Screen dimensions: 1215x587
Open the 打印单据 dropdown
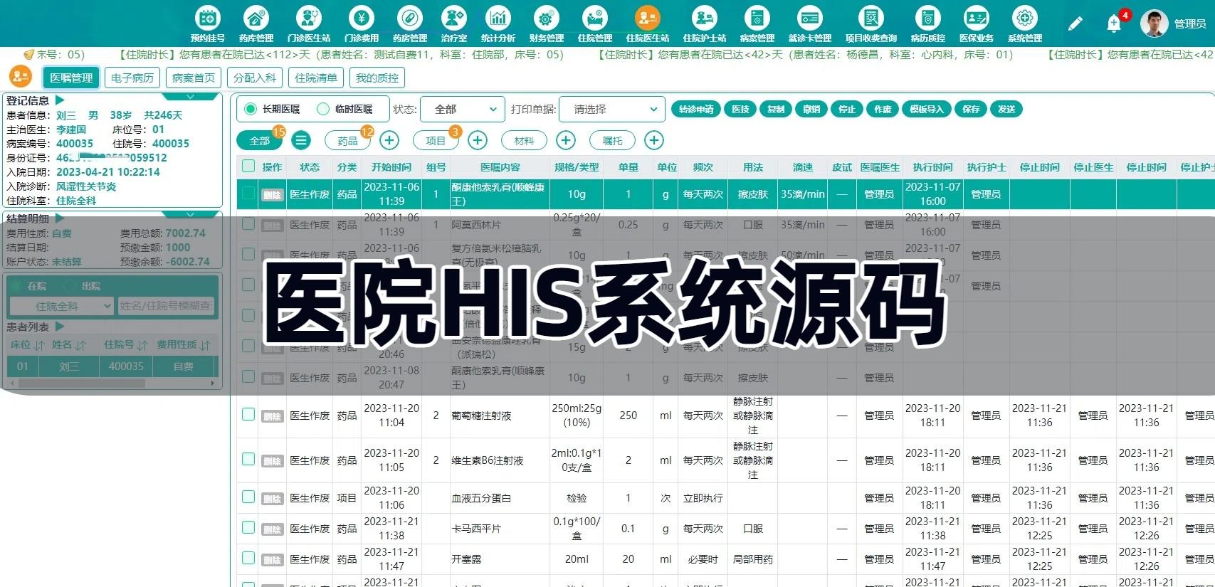coord(612,110)
